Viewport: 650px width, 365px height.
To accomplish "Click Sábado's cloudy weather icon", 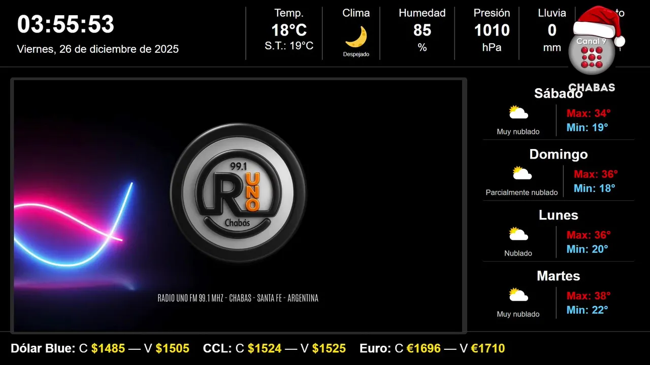I will pyautogui.click(x=518, y=113).
